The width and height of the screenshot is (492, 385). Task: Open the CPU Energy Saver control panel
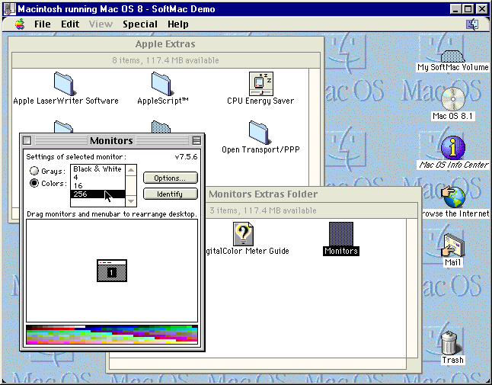(261, 84)
